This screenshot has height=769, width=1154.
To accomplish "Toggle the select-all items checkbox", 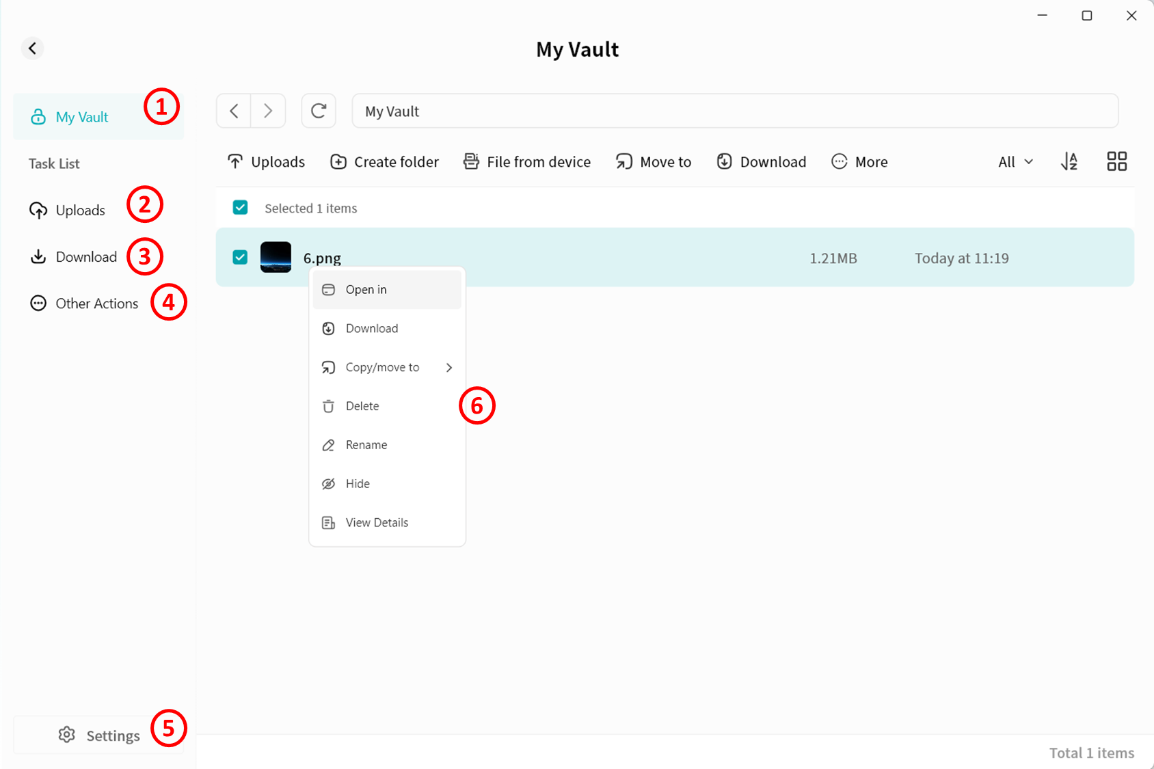I will (240, 208).
